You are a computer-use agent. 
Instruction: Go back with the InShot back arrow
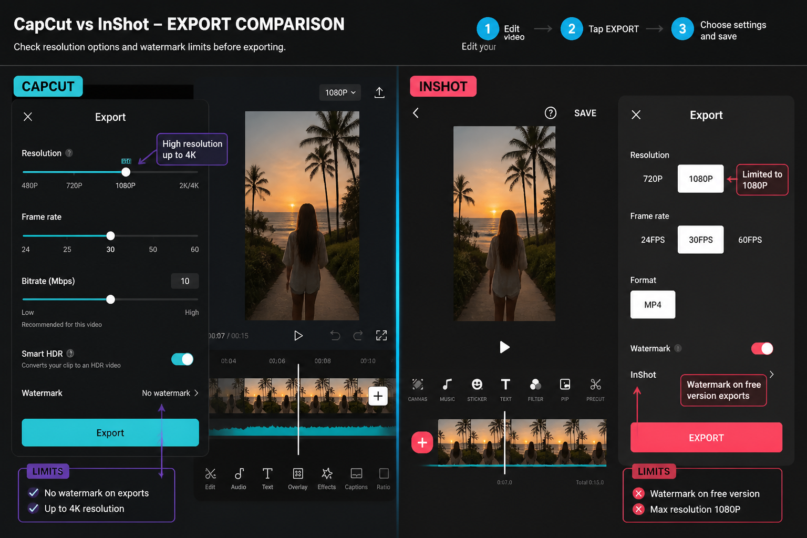tap(416, 113)
